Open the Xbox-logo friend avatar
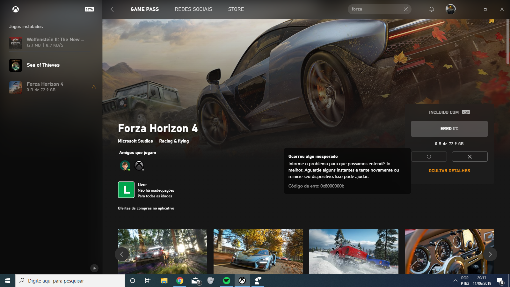510x287 pixels. coord(139,166)
